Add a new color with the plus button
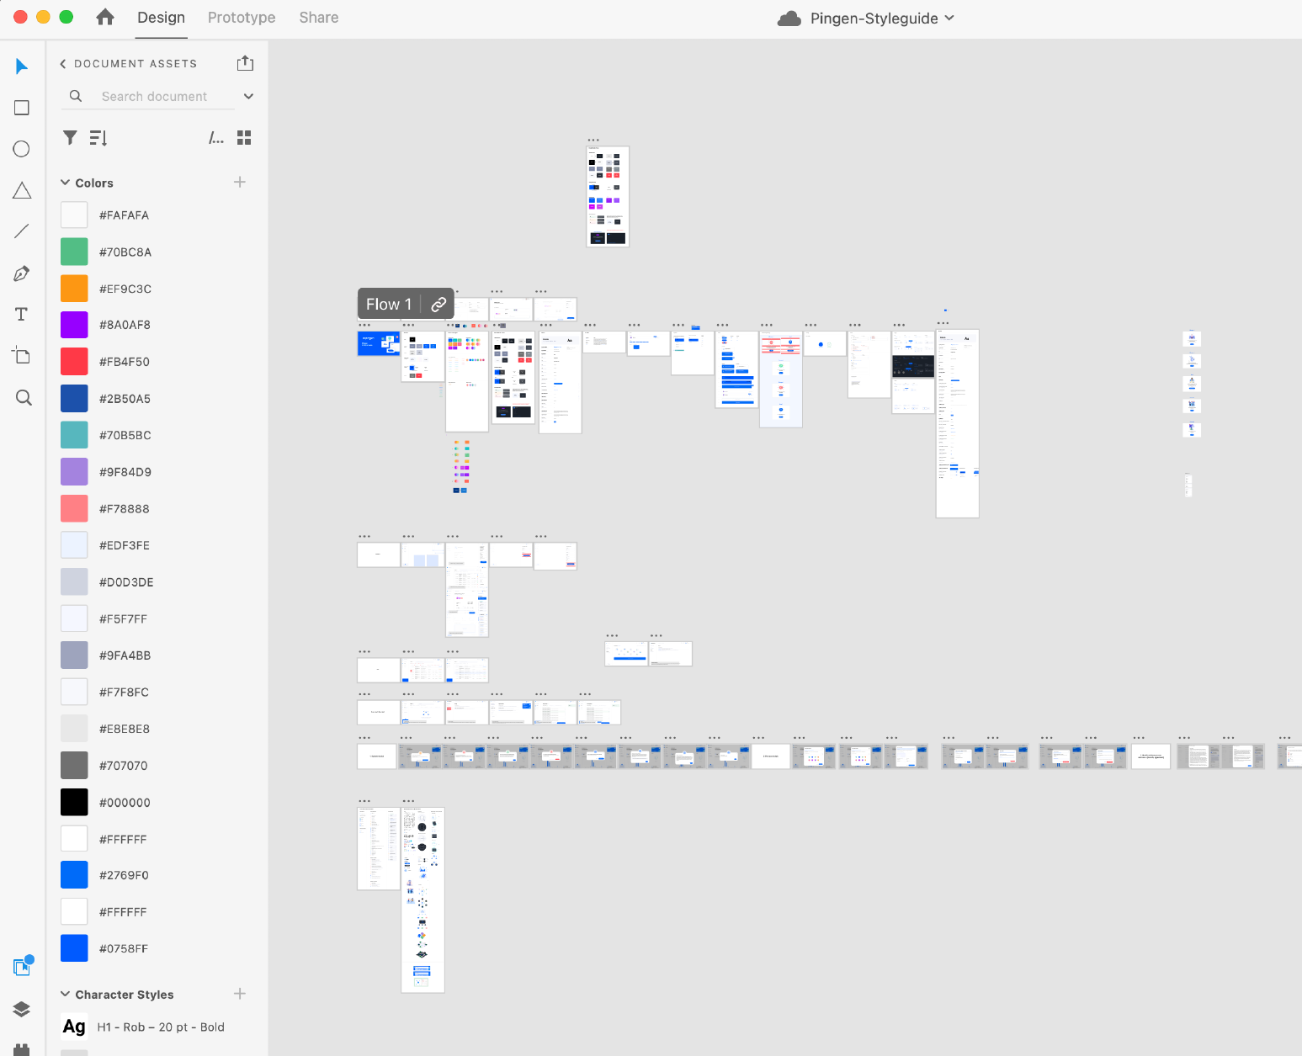The width and height of the screenshot is (1302, 1056). pos(240,182)
